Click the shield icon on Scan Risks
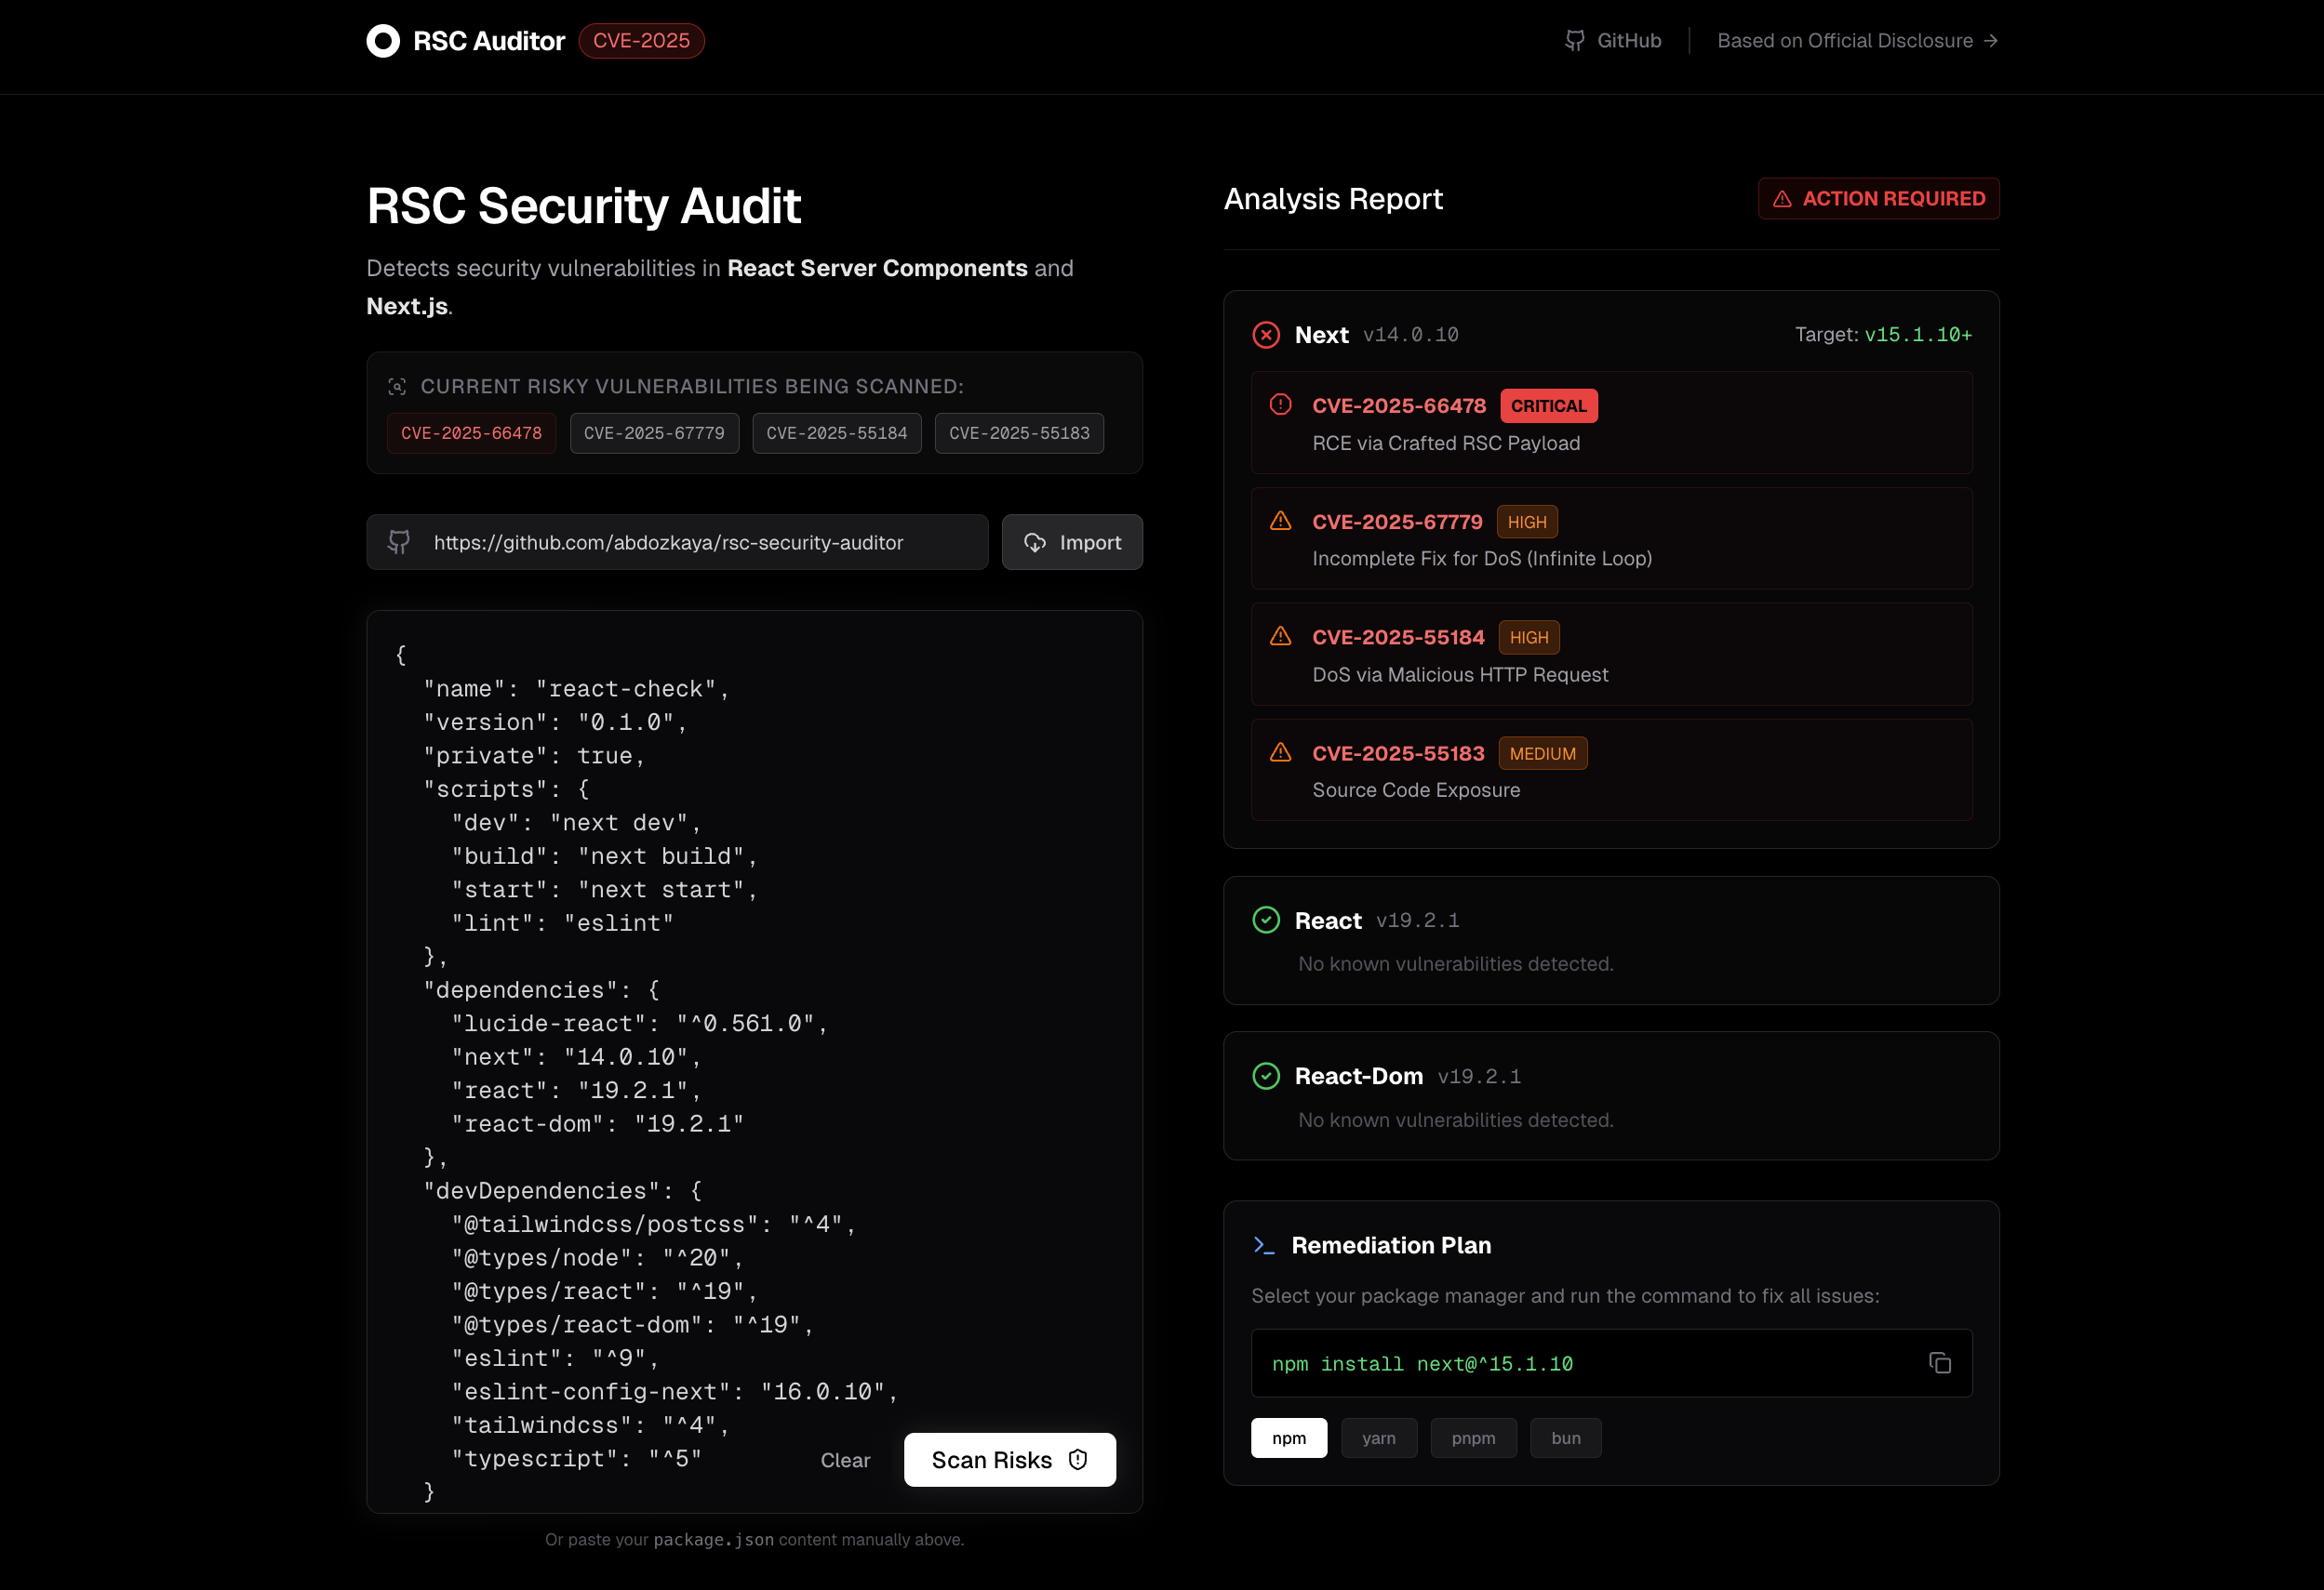Viewport: 2324px width, 1590px height. pyautogui.click(x=1078, y=1460)
